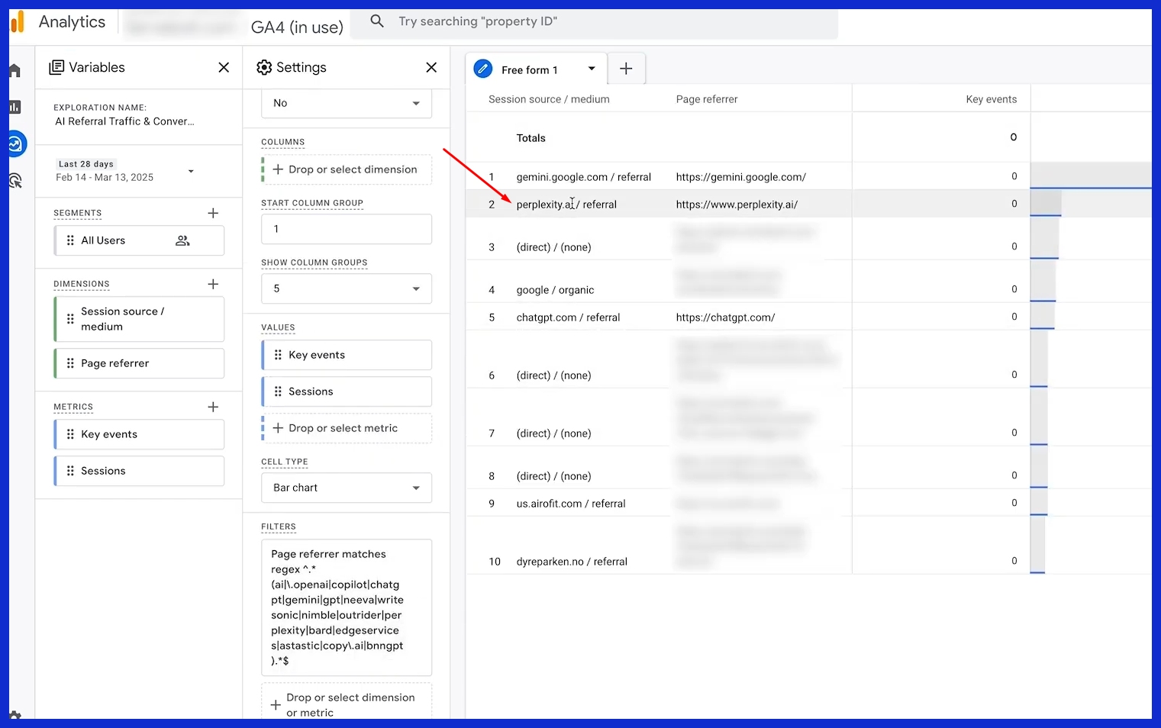Screen dimensions: 1161x728
Task: Open the Admin gear icon at sidebar bottom
Action: coord(15,716)
